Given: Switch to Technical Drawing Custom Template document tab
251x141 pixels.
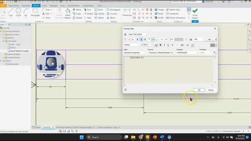Looking at the screenshot, I should coord(74,127).
